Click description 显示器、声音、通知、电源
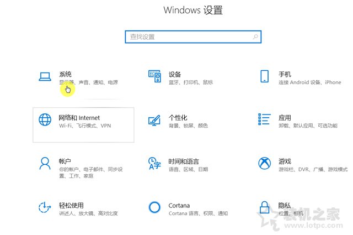This screenshot has height=235, width=353. pos(88,82)
